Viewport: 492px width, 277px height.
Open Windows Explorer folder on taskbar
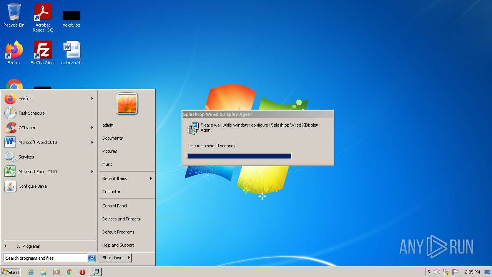[43, 272]
